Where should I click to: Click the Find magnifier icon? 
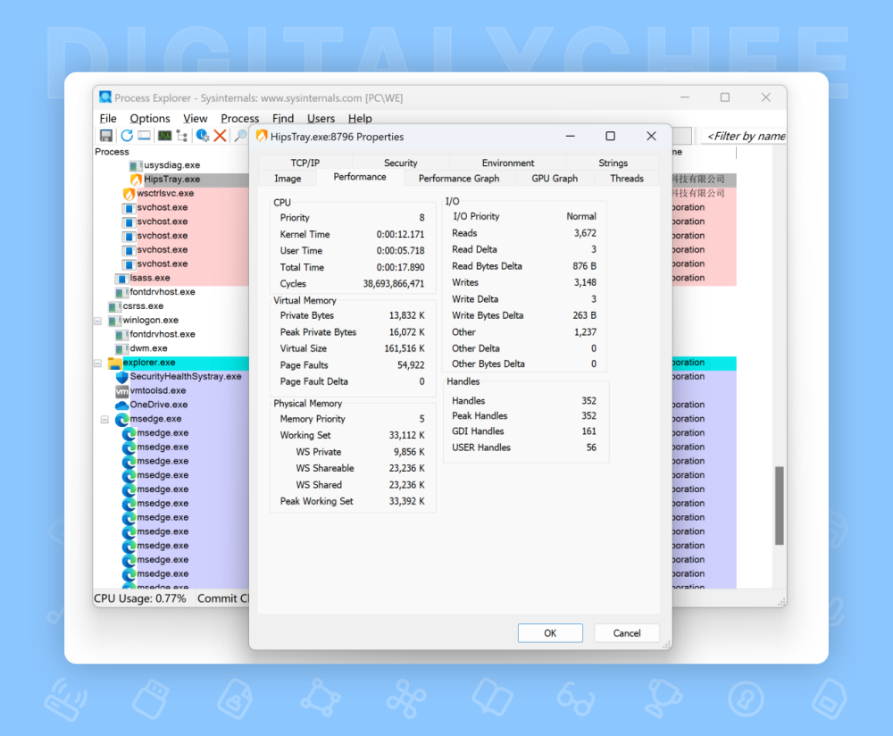click(240, 136)
